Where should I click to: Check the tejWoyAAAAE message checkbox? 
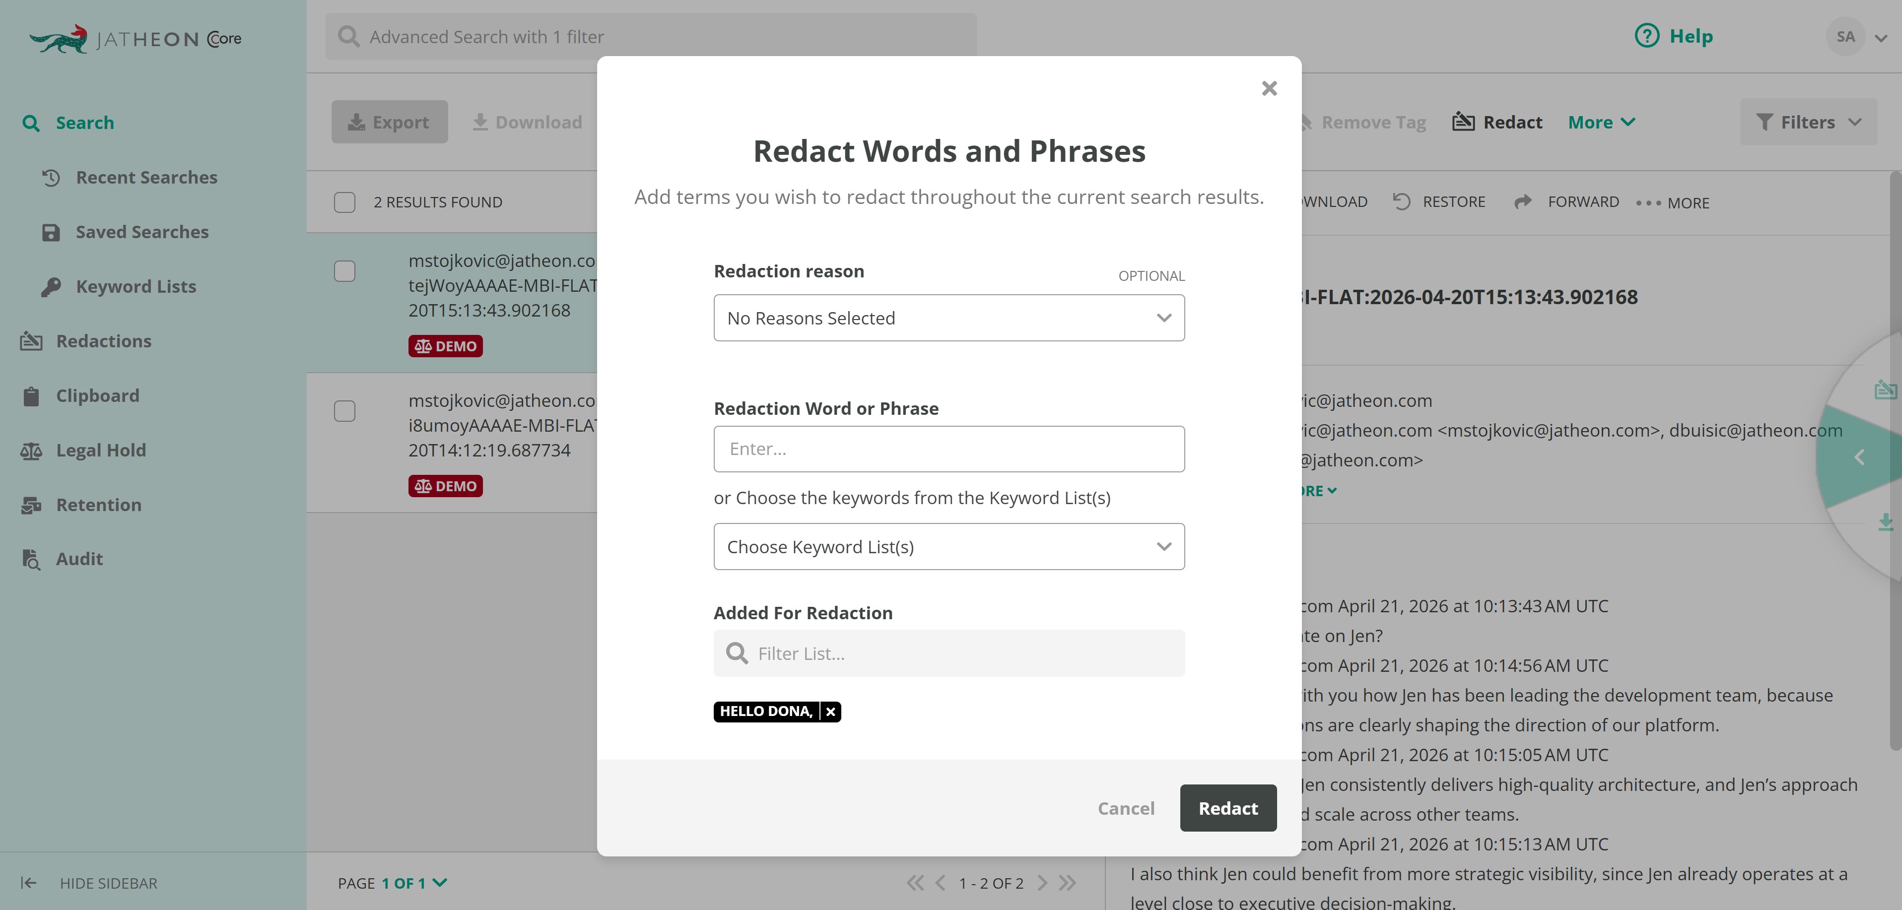pos(344,271)
